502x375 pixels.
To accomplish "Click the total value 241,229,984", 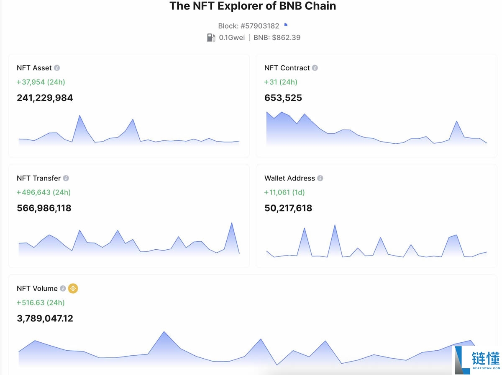I will coord(44,98).
